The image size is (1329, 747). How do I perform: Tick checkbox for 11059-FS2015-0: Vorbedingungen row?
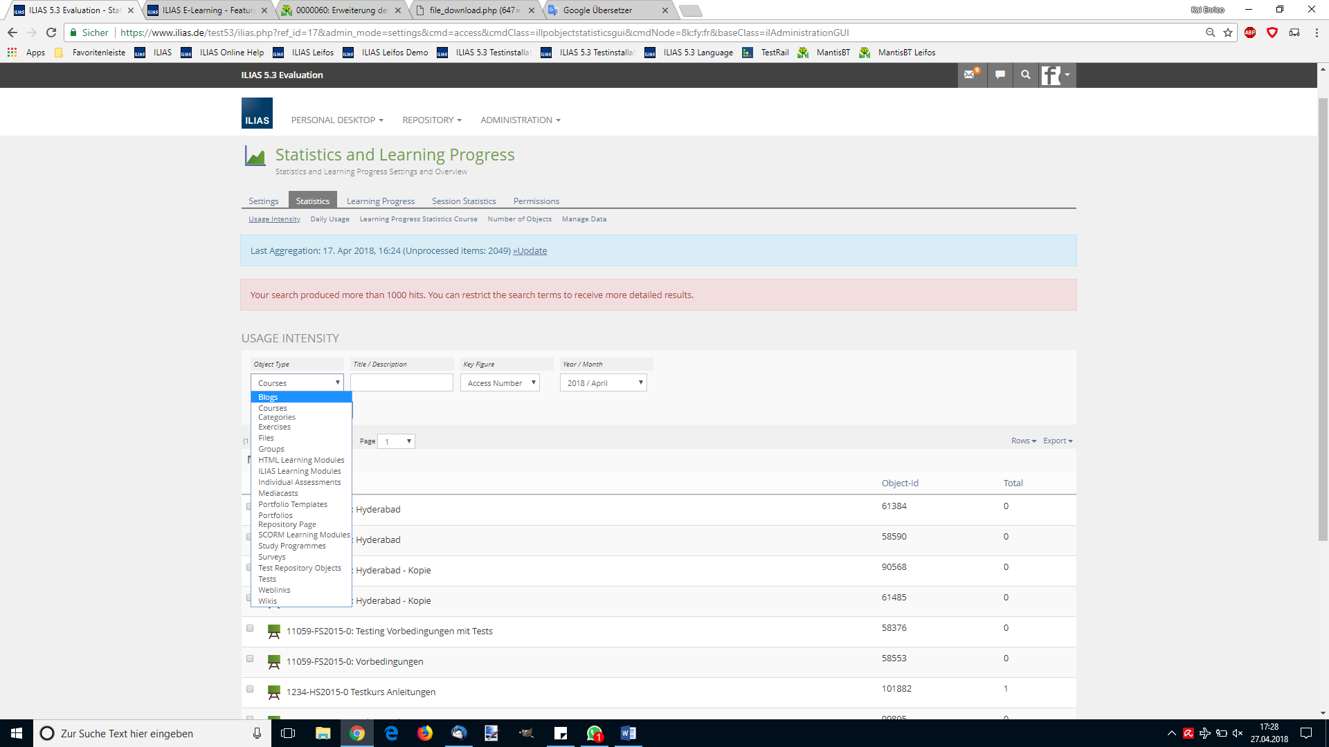(250, 658)
